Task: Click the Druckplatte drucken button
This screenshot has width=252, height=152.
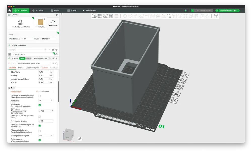Action: (229, 10)
